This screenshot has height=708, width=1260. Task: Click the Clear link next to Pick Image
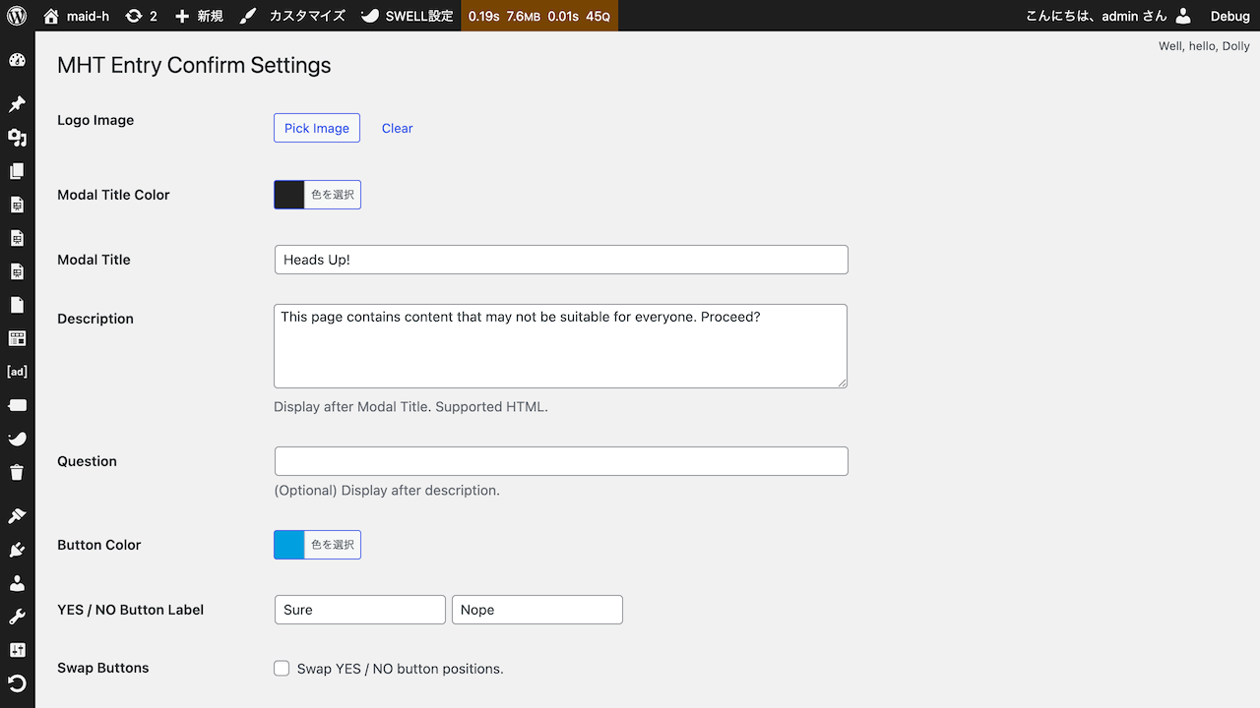397,128
